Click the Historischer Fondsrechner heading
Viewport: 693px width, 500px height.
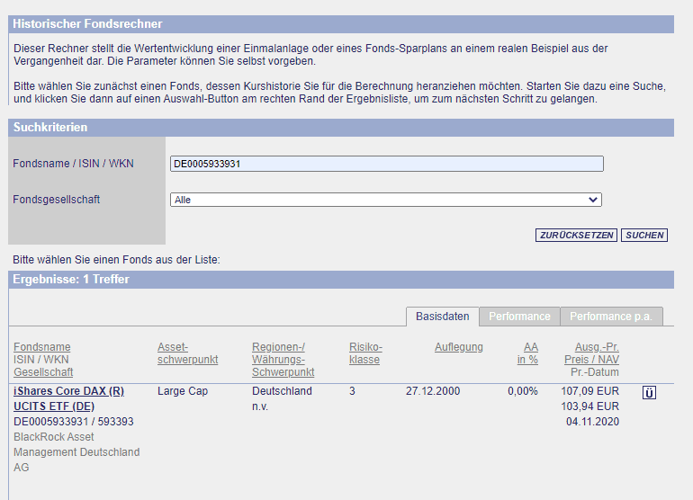[87, 24]
